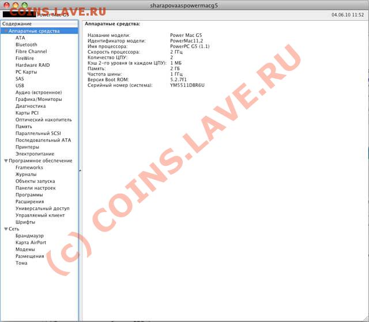Open Программы in the software list

click(29, 195)
